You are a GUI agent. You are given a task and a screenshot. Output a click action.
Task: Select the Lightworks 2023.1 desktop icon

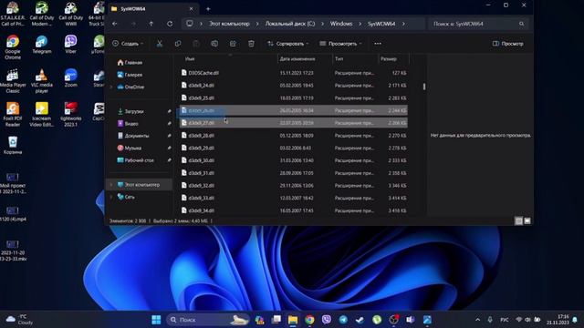[71, 115]
